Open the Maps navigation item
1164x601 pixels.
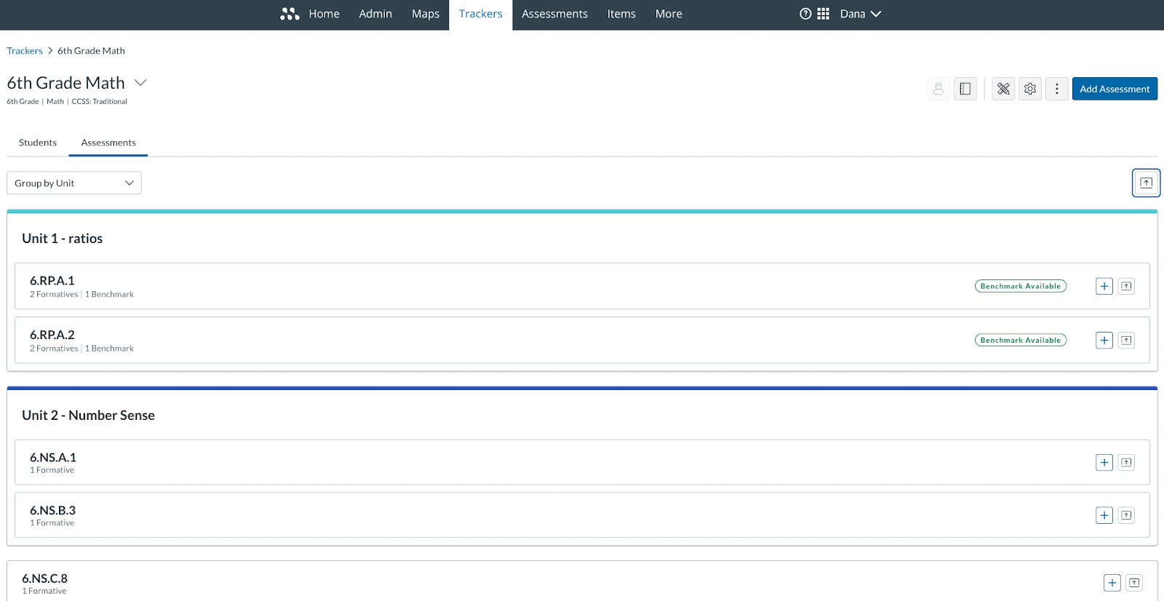pos(426,14)
